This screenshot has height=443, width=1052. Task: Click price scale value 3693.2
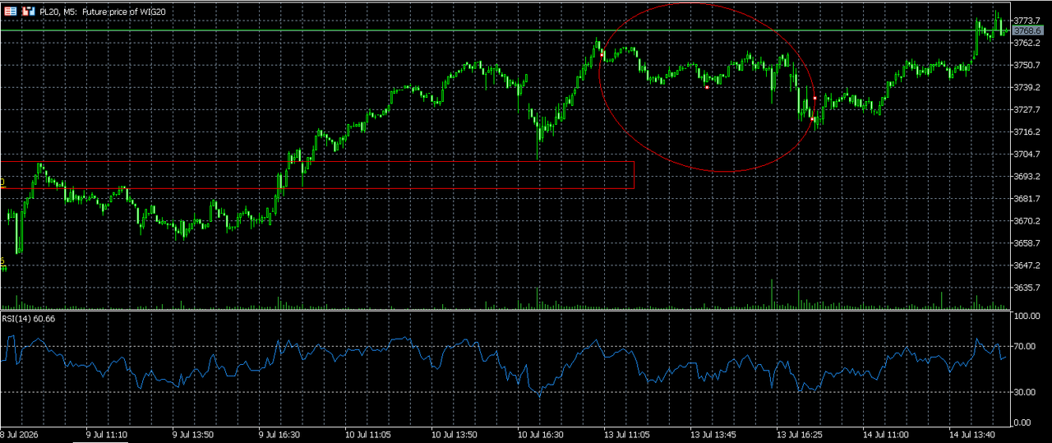coord(1027,176)
